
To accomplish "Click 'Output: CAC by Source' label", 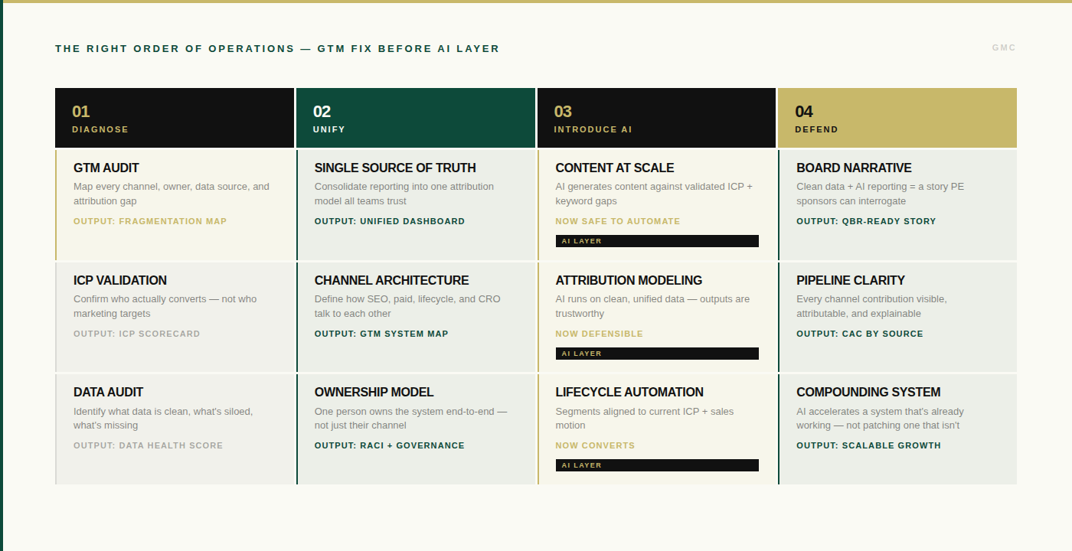I will click(x=860, y=334).
